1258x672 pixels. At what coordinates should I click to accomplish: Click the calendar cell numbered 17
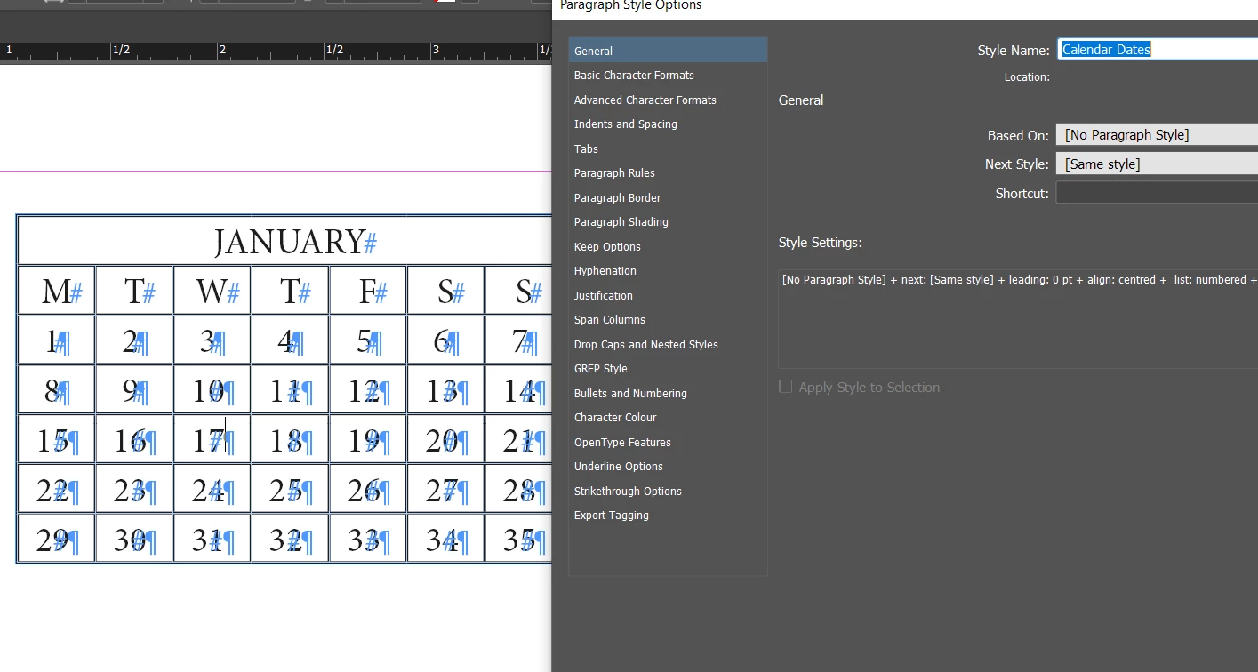(212, 439)
